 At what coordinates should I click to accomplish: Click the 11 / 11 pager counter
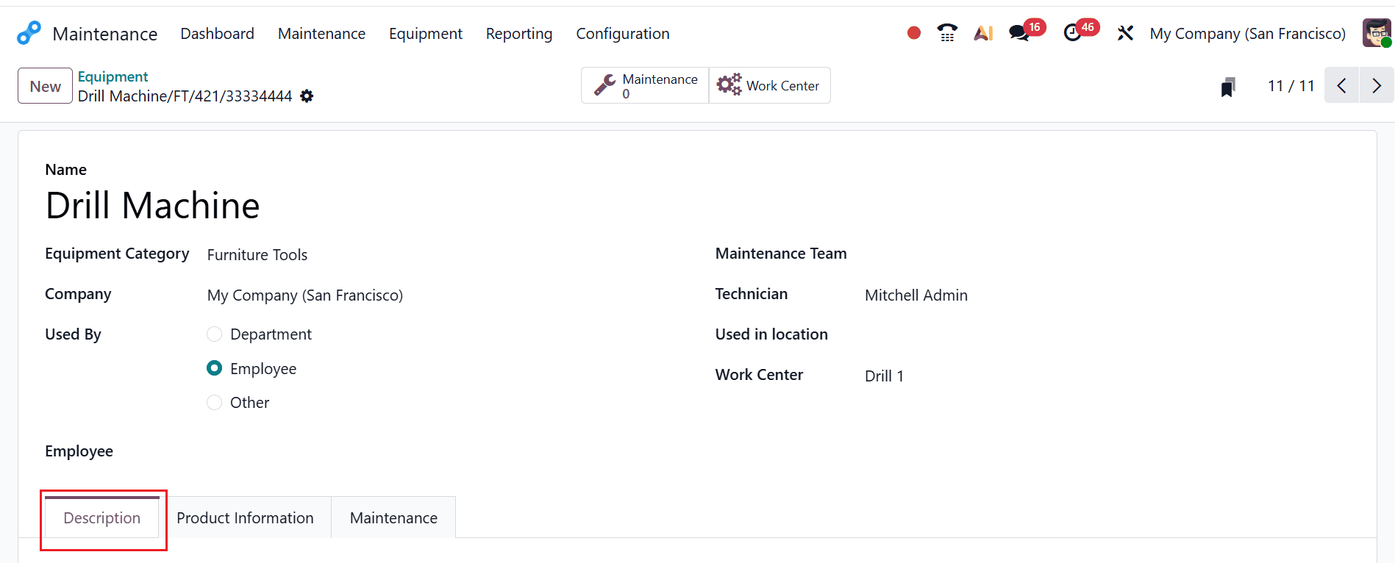[1291, 86]
